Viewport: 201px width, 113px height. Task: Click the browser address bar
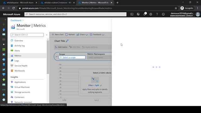(x=96, y=8)
